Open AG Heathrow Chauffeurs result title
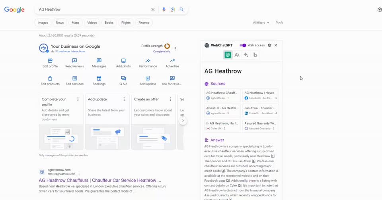This screenshot has height=200, width=382. click(100, 180)
